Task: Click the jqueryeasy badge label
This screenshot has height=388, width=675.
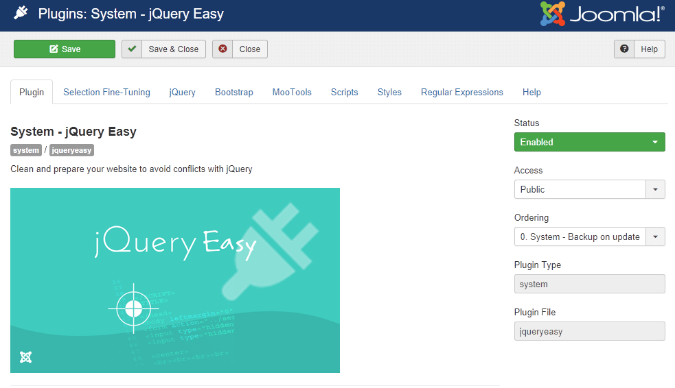Action: pos(71,150)
